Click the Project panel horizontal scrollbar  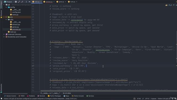point(15,94)
